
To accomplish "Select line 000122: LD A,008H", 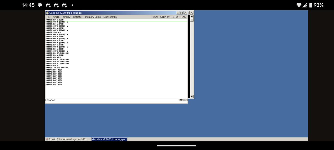I will [55, 49].
